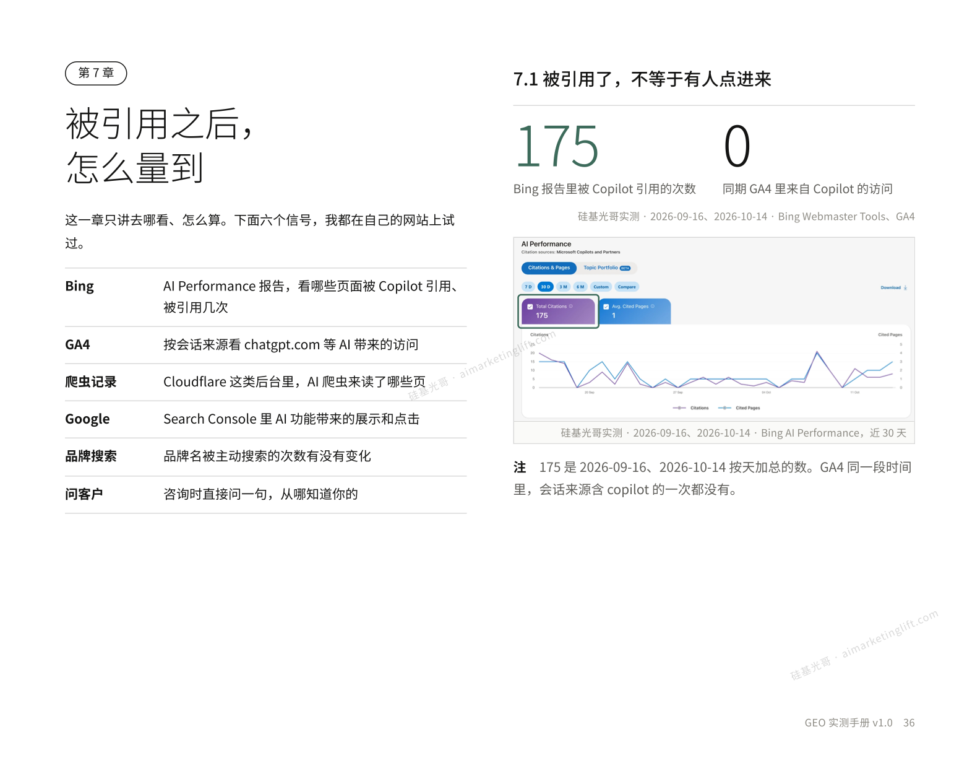Viewport: 980px width, 758px height.
Task: Switch to the Citations & Pages tab
Action: 549,268
